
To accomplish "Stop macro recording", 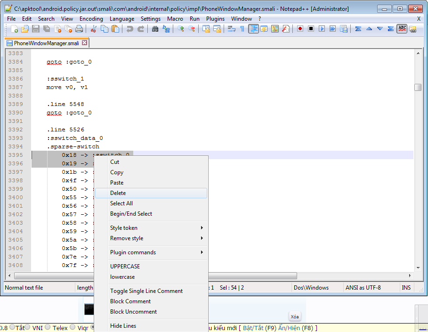I will [x=311, y=29].
